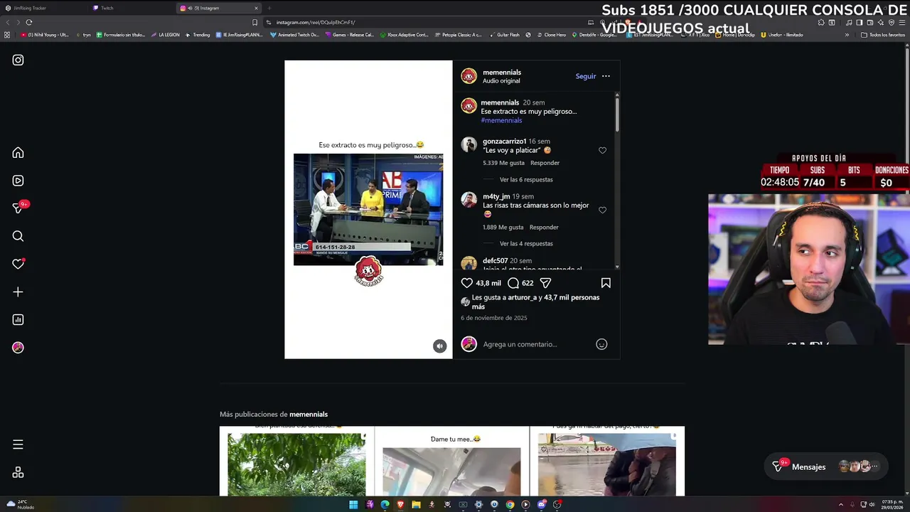Open the Reels section in sidebar
The image size is (910, 512).
pos(18,181)
